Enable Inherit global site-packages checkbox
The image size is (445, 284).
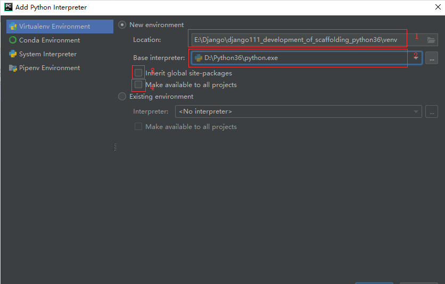138,73
